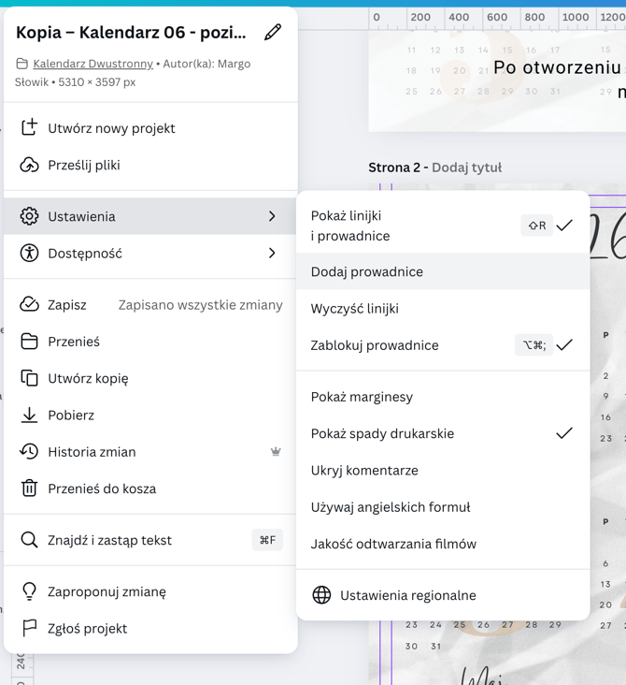The width and height of the screenshot is (626, 685).
Task: Click the accessibility figure icon
Action: (29, 253)
